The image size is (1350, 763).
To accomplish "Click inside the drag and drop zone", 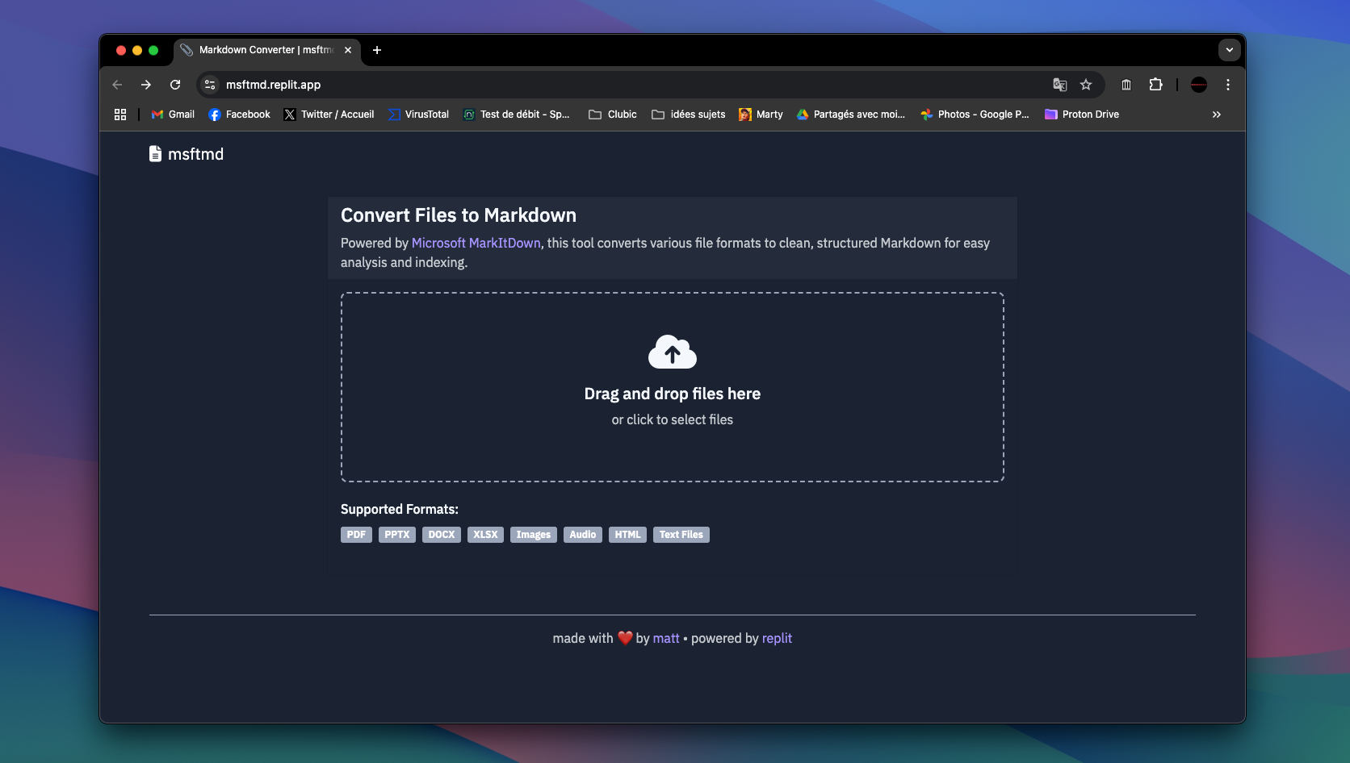I will [672, 387].
